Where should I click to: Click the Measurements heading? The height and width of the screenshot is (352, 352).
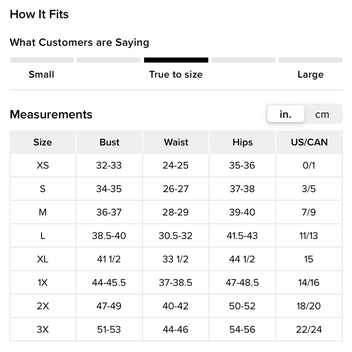(x=51, y=114)
